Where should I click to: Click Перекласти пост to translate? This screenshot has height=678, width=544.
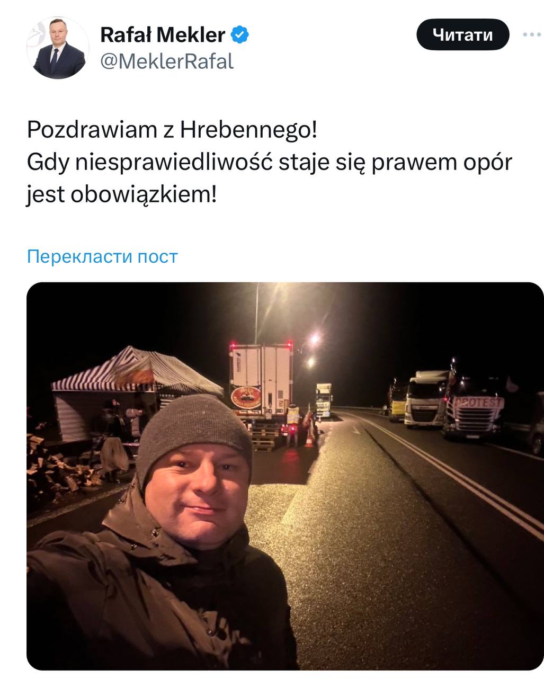(102, 256)
